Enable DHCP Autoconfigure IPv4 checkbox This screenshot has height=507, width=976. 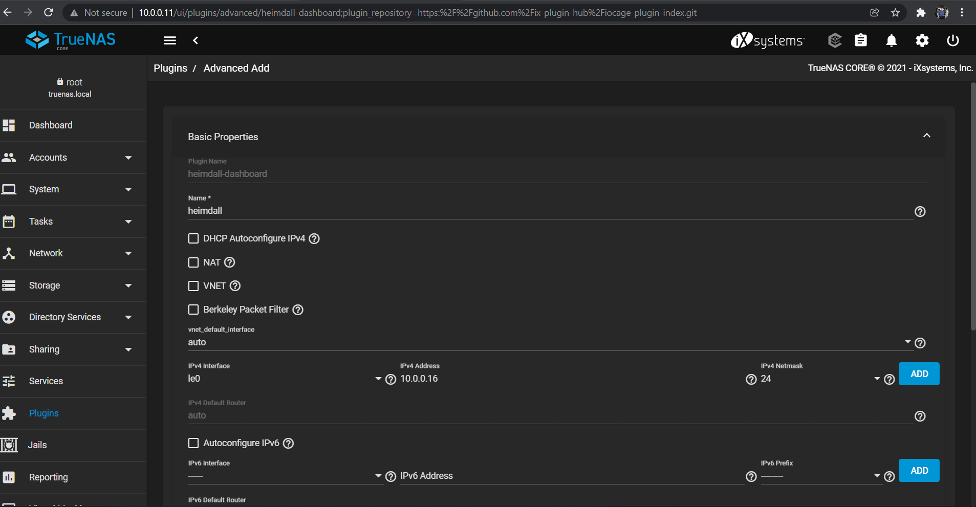coord(193,238)
